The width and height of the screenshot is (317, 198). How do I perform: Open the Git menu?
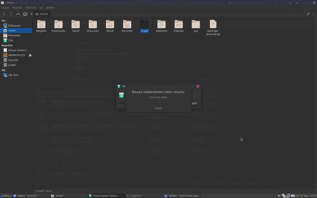tap(41, 8)
